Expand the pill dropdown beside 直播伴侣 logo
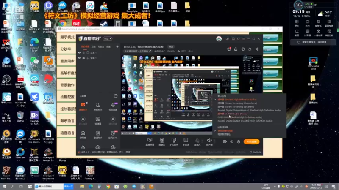 click(108, 38)
